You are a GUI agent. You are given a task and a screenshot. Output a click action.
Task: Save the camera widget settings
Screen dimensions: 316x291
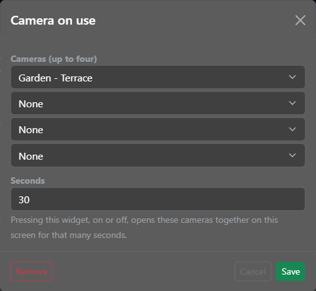point(291,271)
